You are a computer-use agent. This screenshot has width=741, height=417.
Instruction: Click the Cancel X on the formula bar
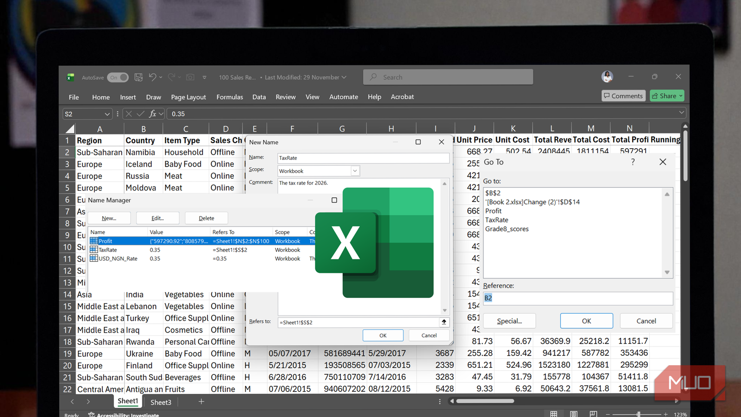point(129,114)
